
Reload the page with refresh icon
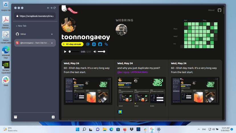[x=55, y=8]
